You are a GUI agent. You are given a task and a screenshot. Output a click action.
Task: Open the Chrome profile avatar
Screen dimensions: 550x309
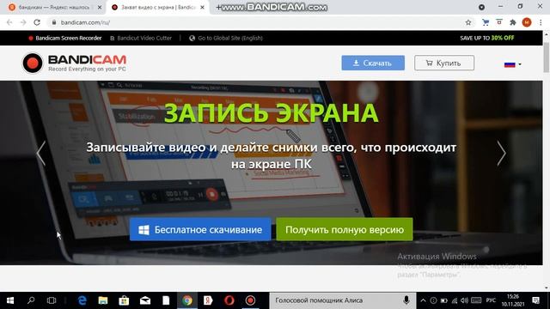(x=527, y=22)
